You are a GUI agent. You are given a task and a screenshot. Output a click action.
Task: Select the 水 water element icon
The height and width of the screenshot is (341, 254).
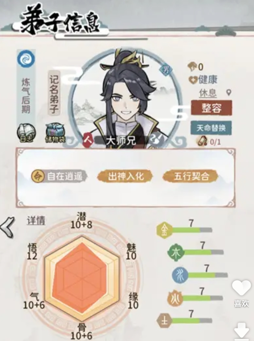[180, 276]
